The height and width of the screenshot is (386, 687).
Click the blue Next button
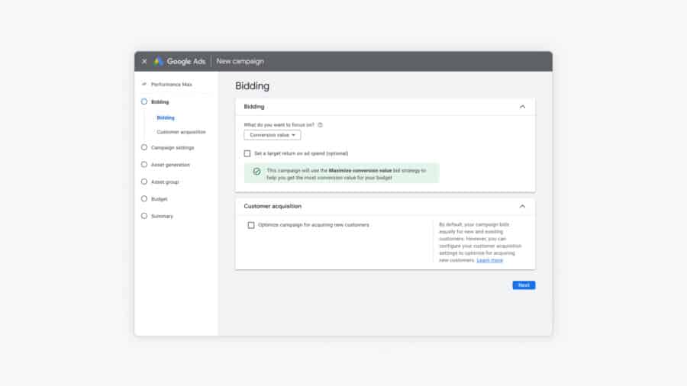click(x=524, y=285)
